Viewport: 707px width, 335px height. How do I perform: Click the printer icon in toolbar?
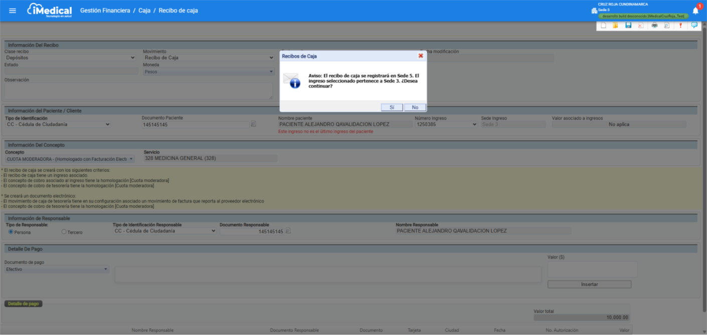click(654, 26)
